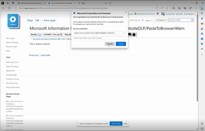Open the Privacy policy link

(x=34, y=55)
